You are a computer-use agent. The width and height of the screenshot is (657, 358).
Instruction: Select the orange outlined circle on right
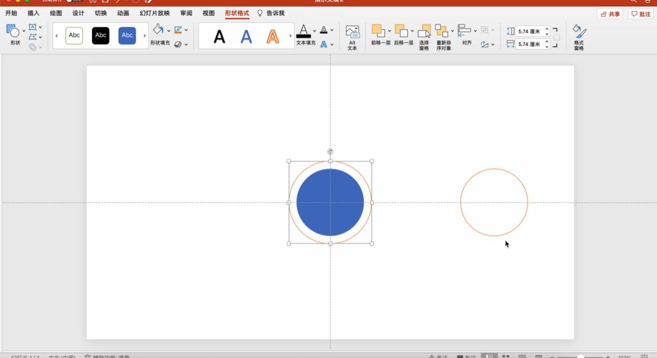494,202
